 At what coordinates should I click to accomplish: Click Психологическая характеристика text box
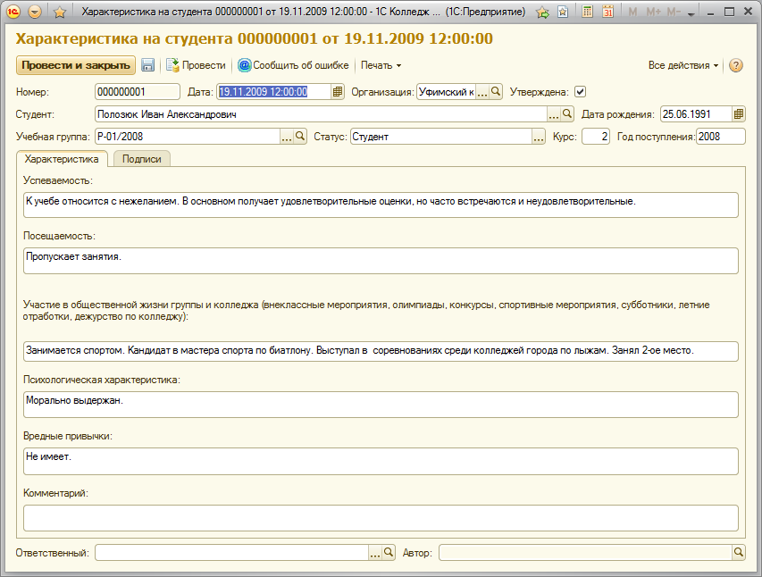381,405
